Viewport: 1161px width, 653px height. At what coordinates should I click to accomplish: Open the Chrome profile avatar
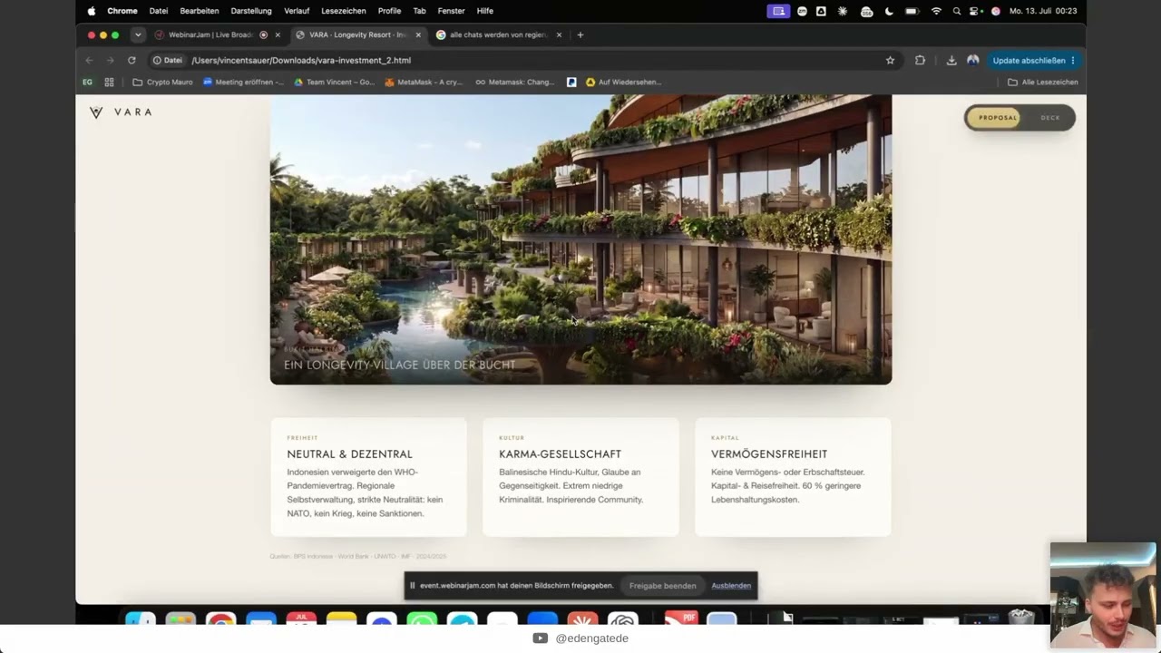[972, 61]
